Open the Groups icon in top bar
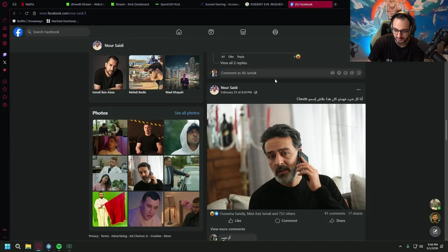 pos(275,32)
